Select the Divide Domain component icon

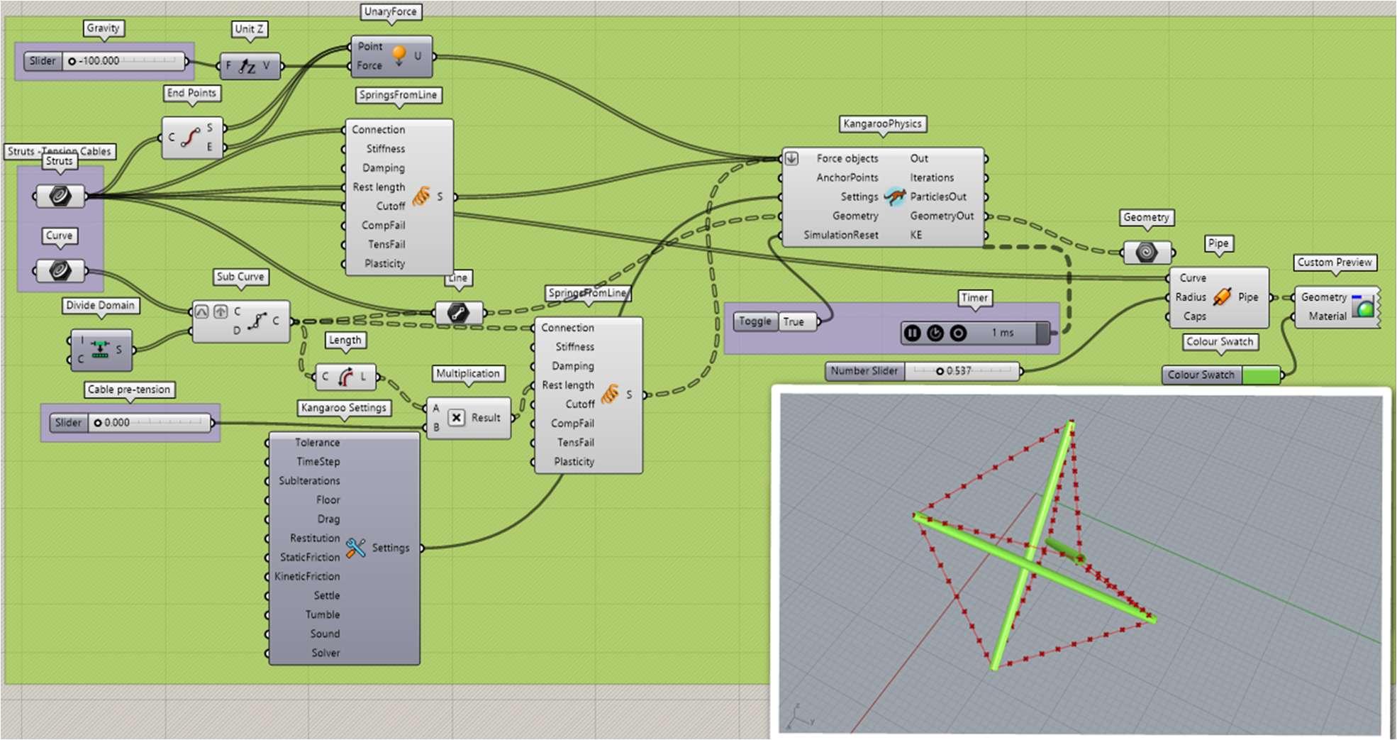100,349
